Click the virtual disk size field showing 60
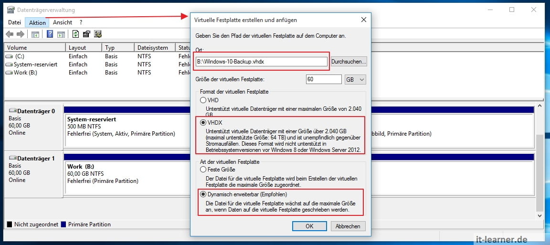 (x=323, y=79)
